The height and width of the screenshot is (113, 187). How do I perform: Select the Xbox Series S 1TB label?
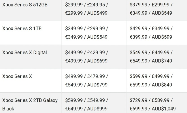click(x=22, y=29)
